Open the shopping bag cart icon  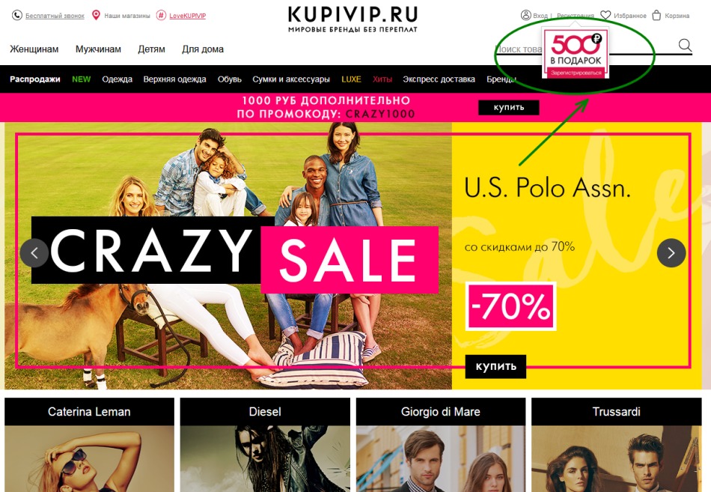click(656, 16)
